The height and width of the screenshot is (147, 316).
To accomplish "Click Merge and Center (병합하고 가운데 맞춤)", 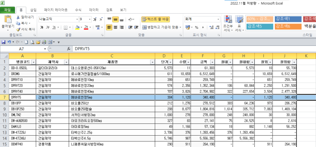I will (x=160, y=27).
